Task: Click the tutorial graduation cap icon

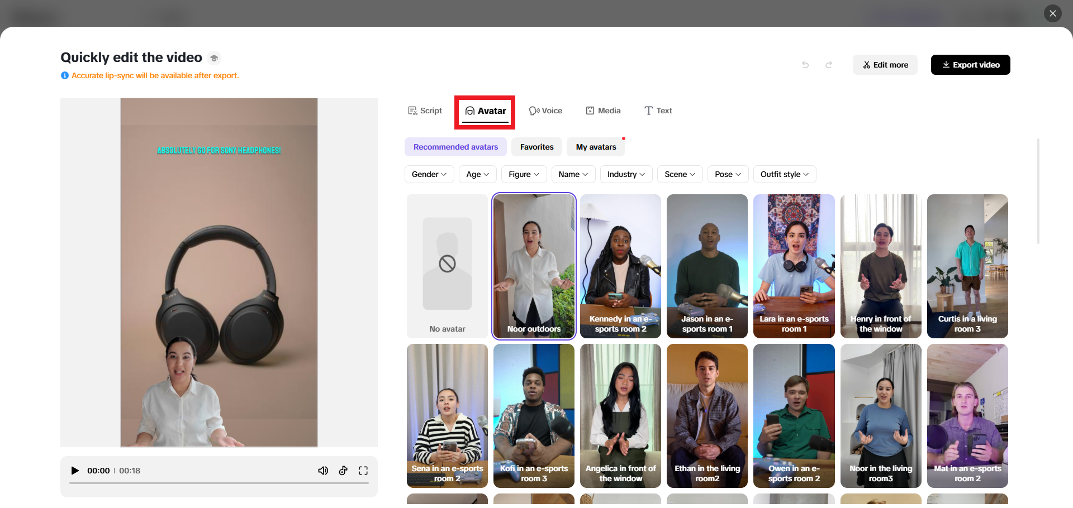Action: coord(214,58)
